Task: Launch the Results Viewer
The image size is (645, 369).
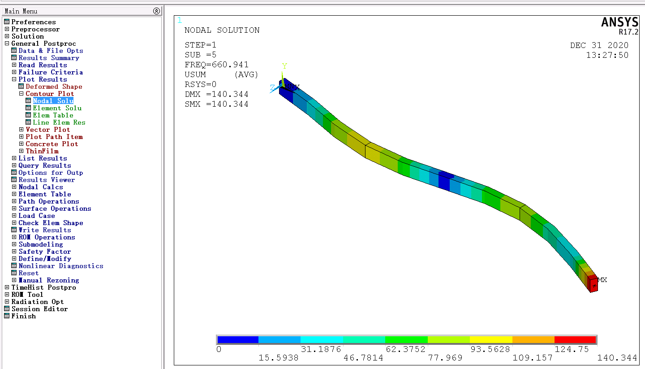Action: point(45,179)
